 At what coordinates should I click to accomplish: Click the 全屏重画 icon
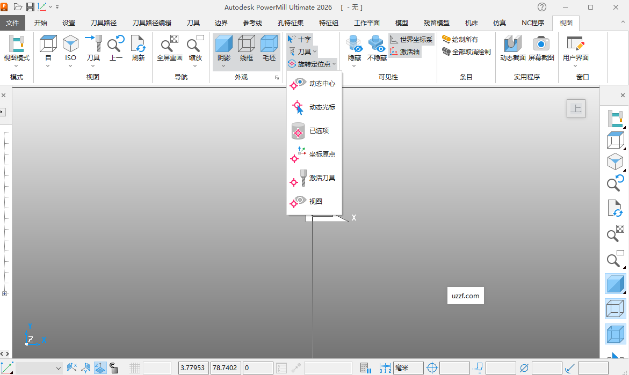pos(169,44)
